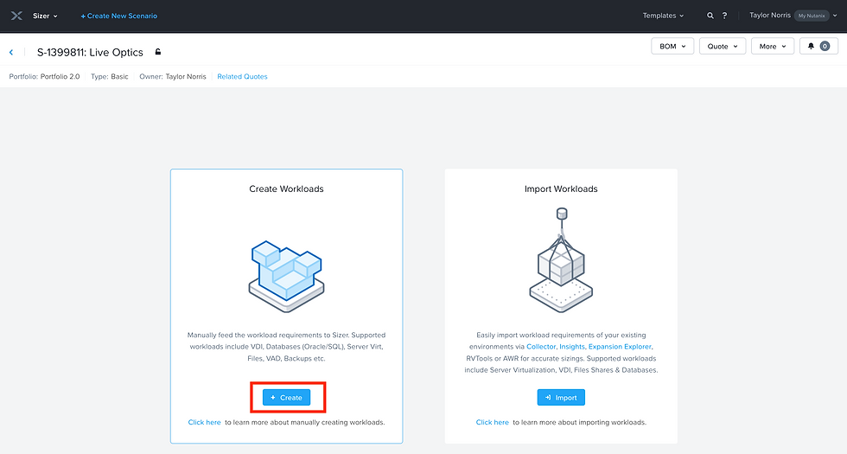Click the Import Workloads crane illustration

561,260
